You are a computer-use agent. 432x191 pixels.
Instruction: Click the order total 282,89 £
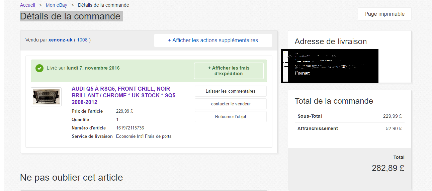click(x=388, y=168)
